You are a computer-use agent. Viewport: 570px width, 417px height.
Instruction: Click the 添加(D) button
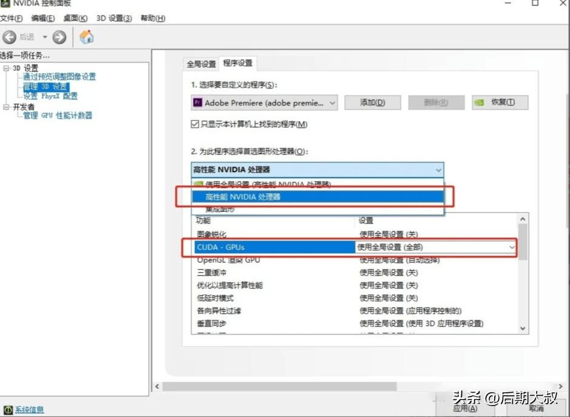[x=373, y=102]
